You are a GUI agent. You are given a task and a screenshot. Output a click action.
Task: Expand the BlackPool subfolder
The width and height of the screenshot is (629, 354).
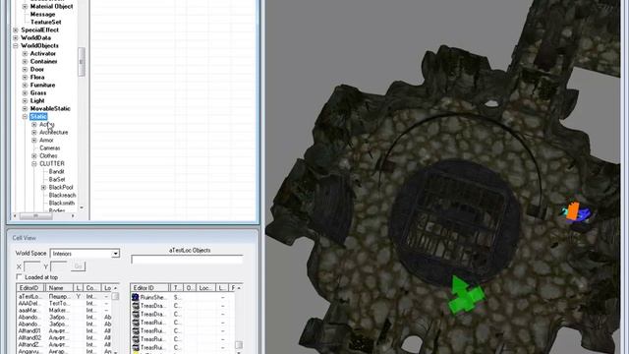[43, 188]
